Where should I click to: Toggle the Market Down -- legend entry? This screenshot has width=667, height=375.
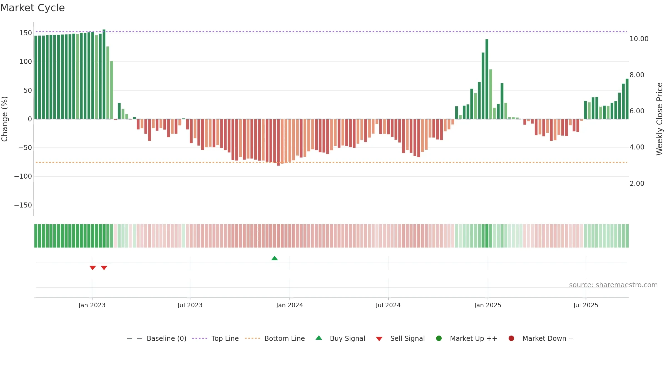click(541, 338)
